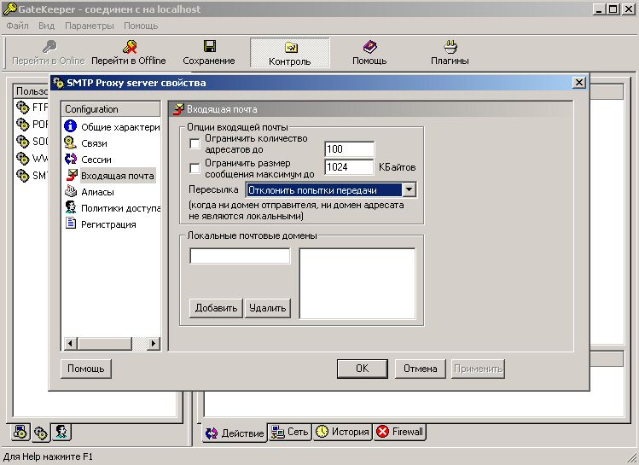Screen dimensions: 639x465
Task: Switch to the Действие tab
Action: (x=235, y=433)
